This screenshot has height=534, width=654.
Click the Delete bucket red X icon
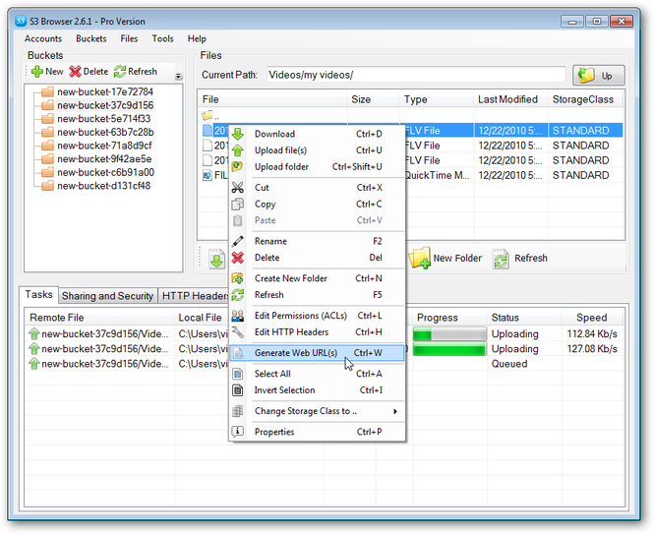pyautogui.click(x=76, y=72)
